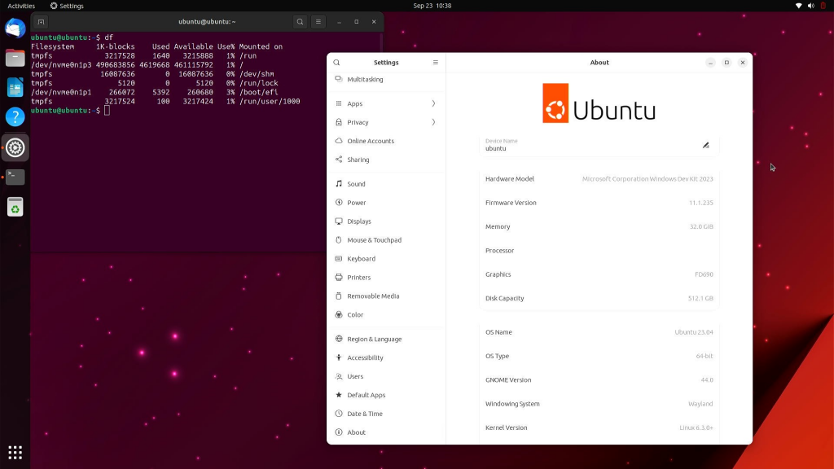834x469 pixels.
Task: Open the Displays settings
Action: click(x=386, y=221)
